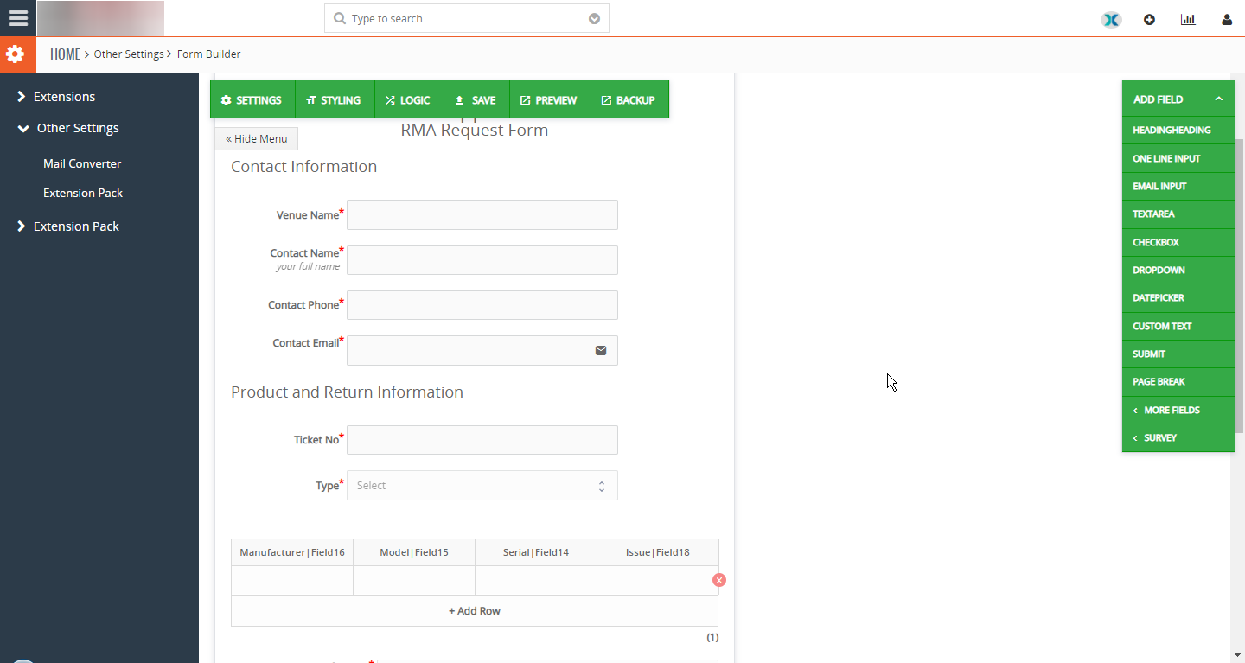Click Form Builder breadcrumb text

click(208, 54)
